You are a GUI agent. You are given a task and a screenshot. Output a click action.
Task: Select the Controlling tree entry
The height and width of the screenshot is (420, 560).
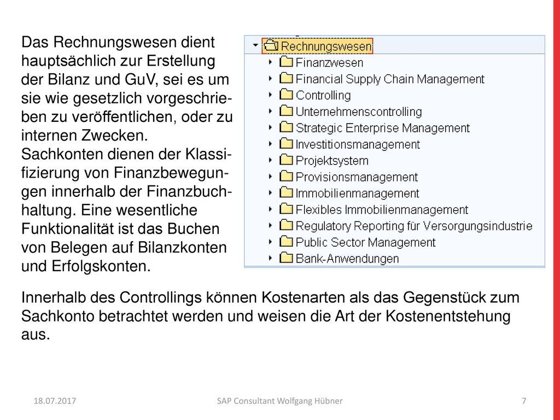[323, 95]
